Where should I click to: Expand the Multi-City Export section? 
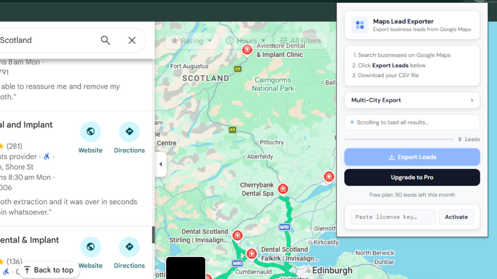pos(412,100)
